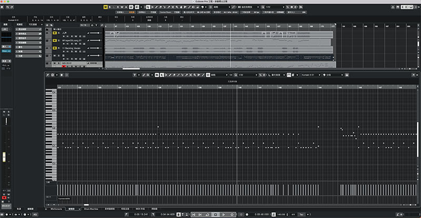Image resolution: width=421 pixels, height=218 pixels.
Task: Click the home hub icon in top toolbar
Action: 2,7
